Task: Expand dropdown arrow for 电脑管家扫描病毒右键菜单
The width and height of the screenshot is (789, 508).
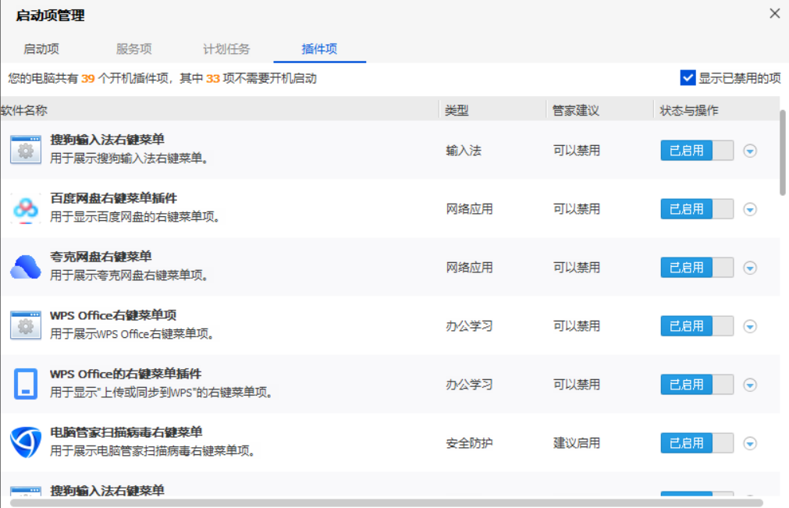Action: pyautogui.click(x=750, y=443)
